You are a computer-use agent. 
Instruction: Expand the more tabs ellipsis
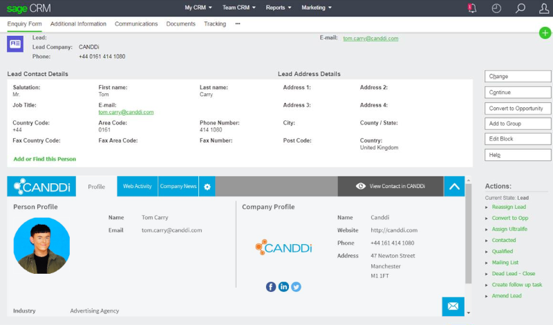238,24
